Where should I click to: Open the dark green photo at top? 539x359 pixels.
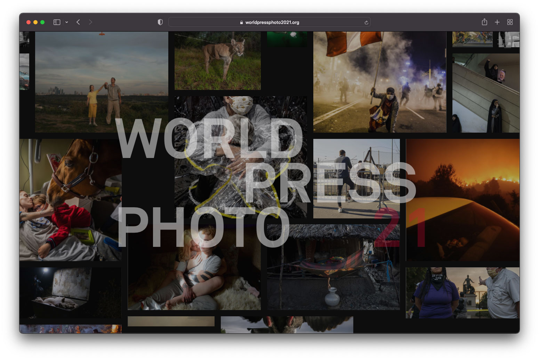tap(287, 39)
